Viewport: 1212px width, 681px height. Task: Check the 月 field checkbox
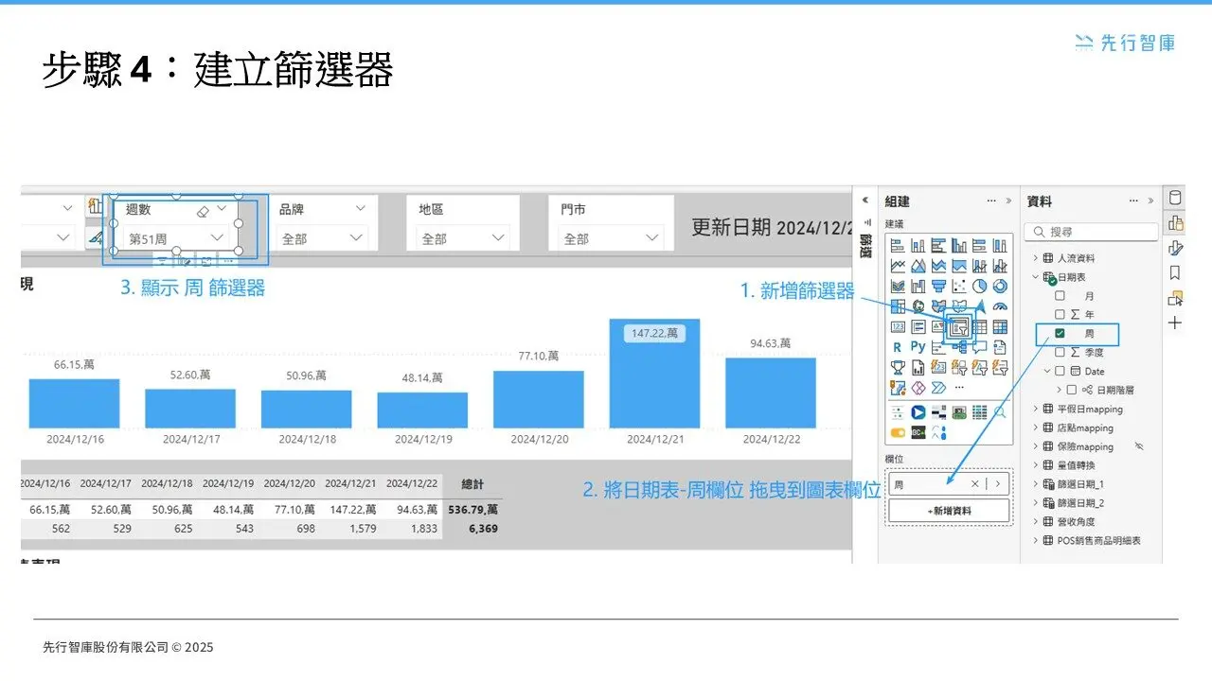point(1060,295)
